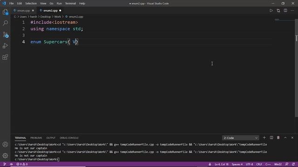Open notifications bell in status bar
This screenshot has width=298, height=167.
[293, 164]
